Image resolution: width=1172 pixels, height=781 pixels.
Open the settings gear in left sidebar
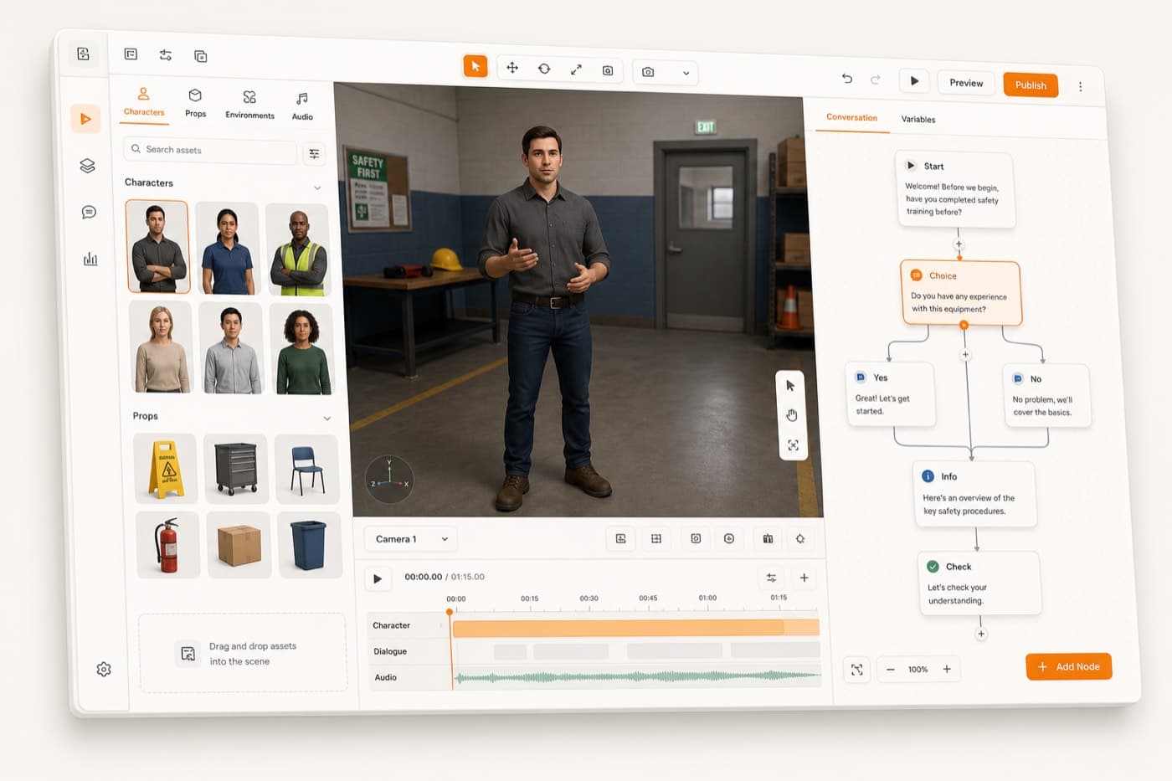(104, 670)
